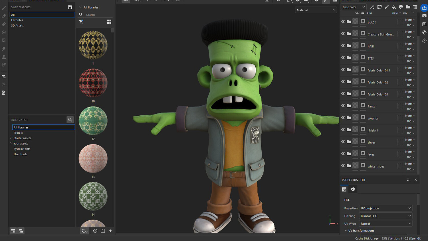Open blend mode dropdown for bLACK layer

410,20
